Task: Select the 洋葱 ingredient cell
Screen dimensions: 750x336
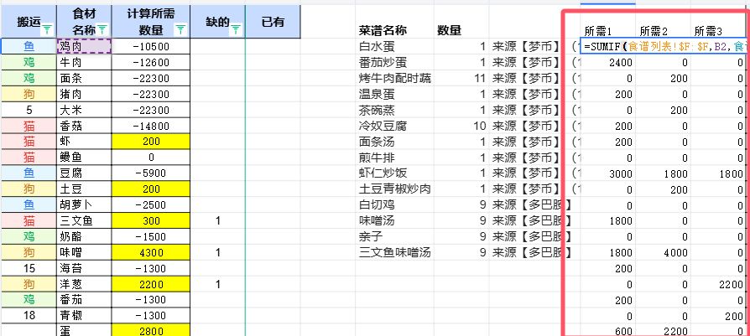Action: 84,284
